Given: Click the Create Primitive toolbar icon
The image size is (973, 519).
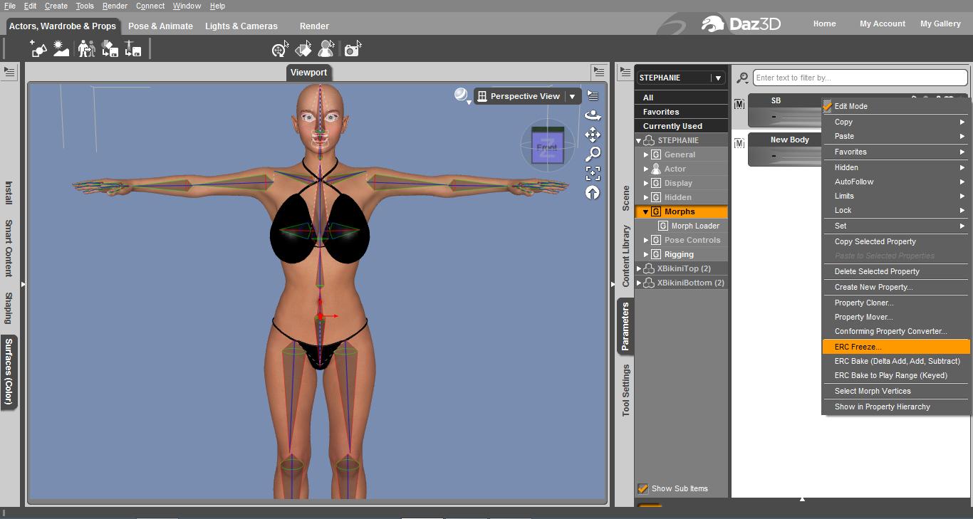Looking at the screenshot, I should (38, 48).
